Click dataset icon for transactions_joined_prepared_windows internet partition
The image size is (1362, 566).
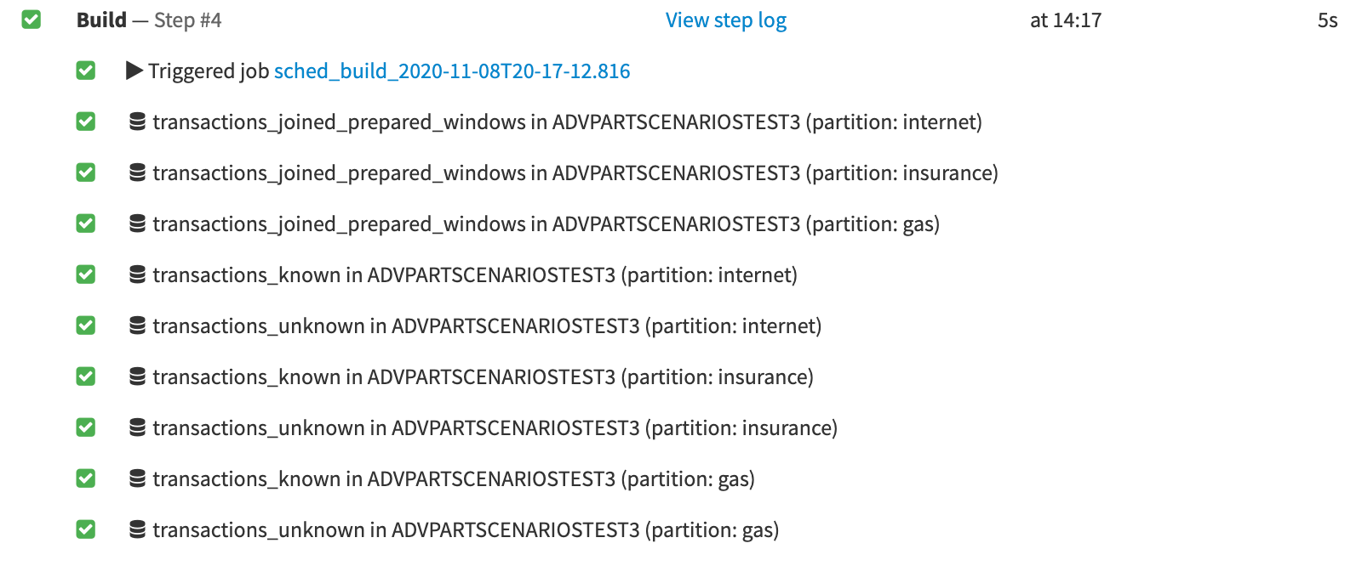[x=137, y=122]
